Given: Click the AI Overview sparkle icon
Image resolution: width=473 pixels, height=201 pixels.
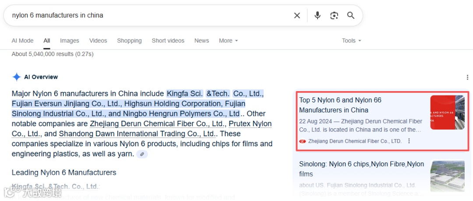Looking at the screenshot, I should [x=17, y=77].
